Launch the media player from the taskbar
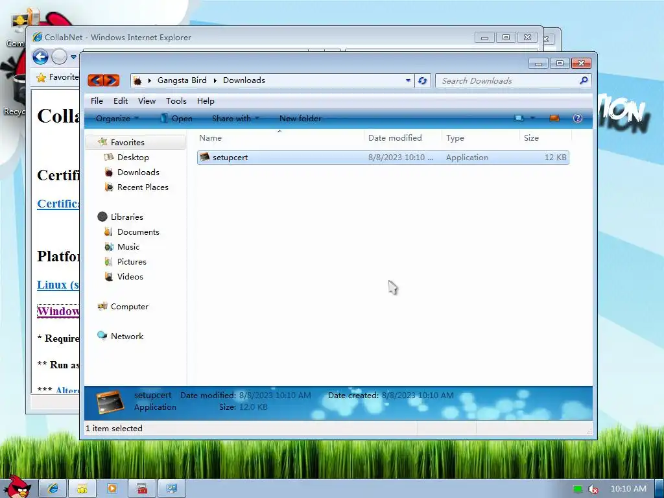Viewport: 664px width, 498px height. click(112, 488)
